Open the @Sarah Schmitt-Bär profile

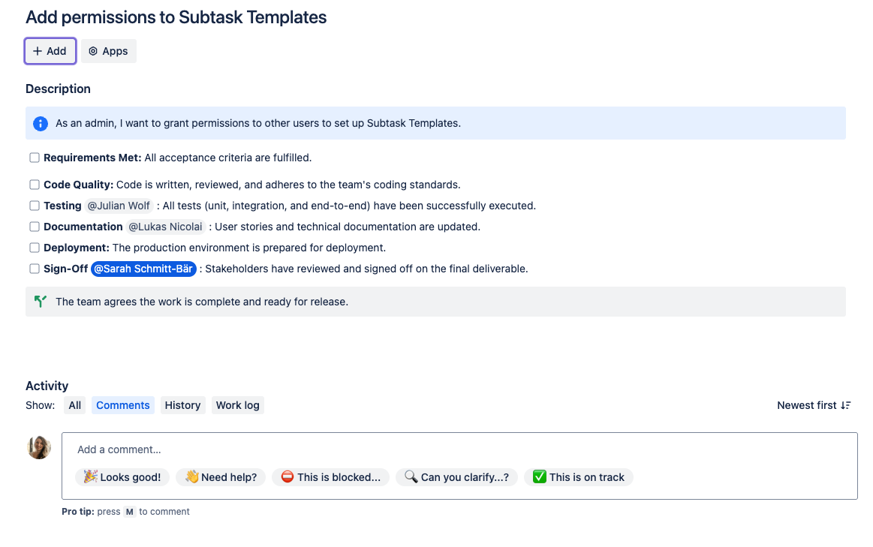(143, 268)
